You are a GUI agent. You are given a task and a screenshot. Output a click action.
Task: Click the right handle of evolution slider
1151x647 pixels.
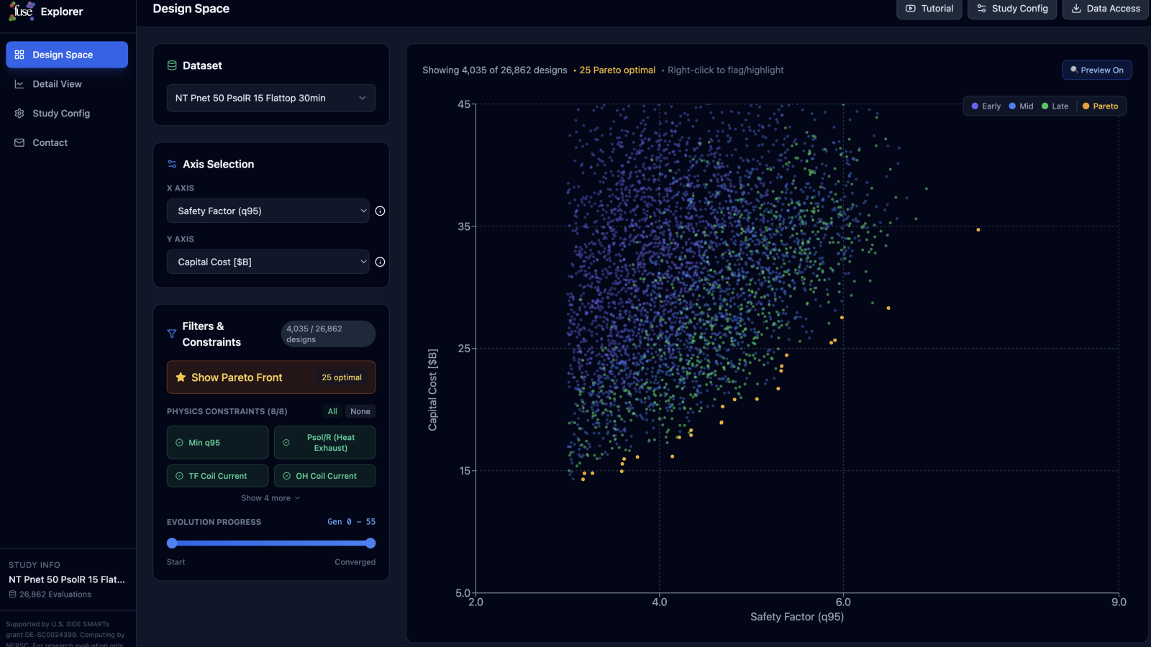coord(370,543)
